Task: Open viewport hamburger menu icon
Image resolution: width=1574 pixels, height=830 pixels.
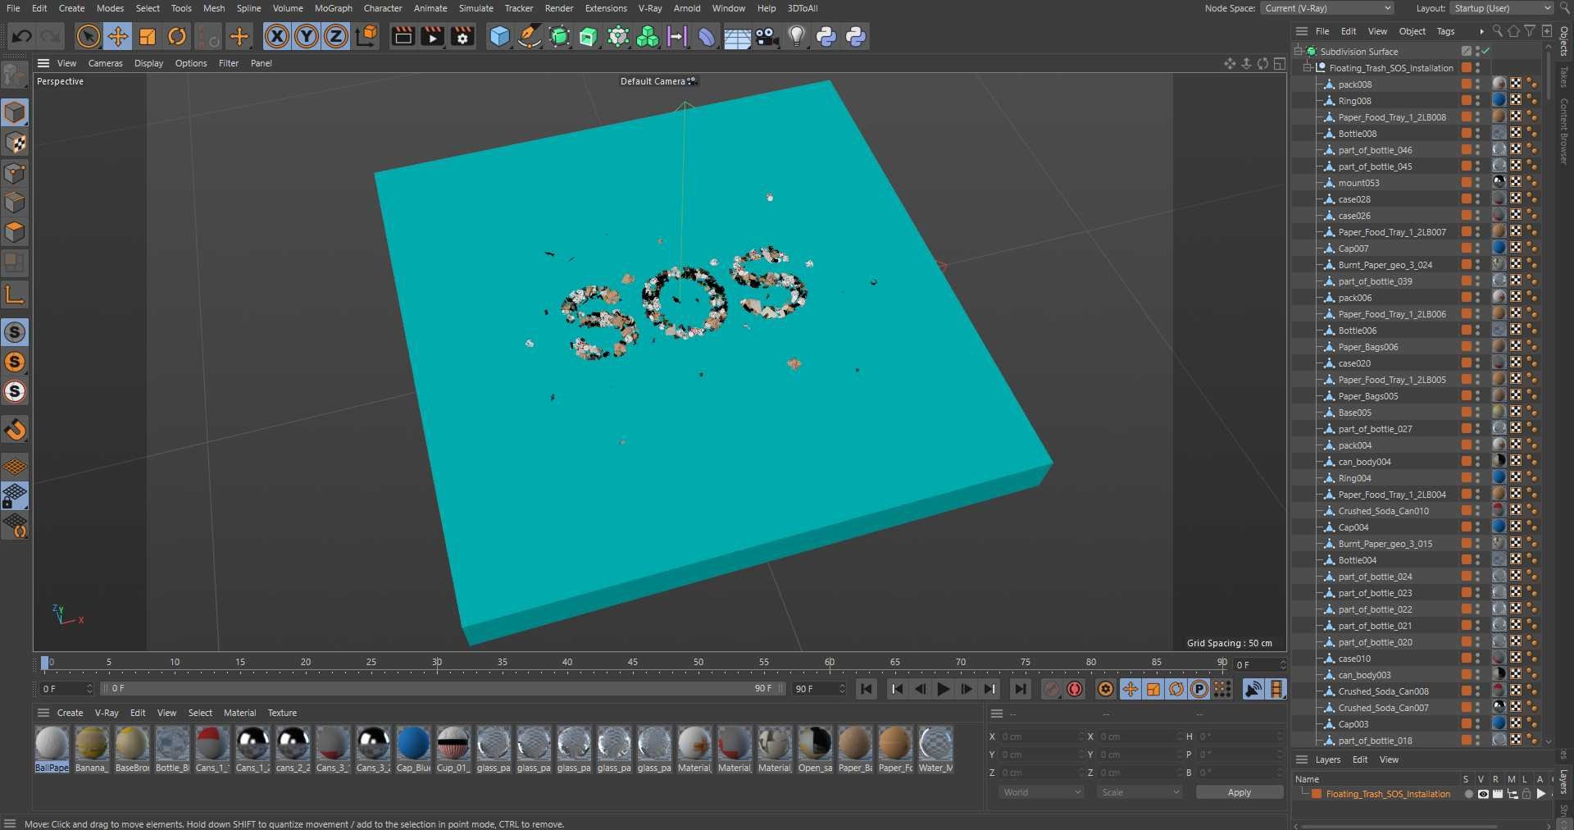Action: click(43, 63)
